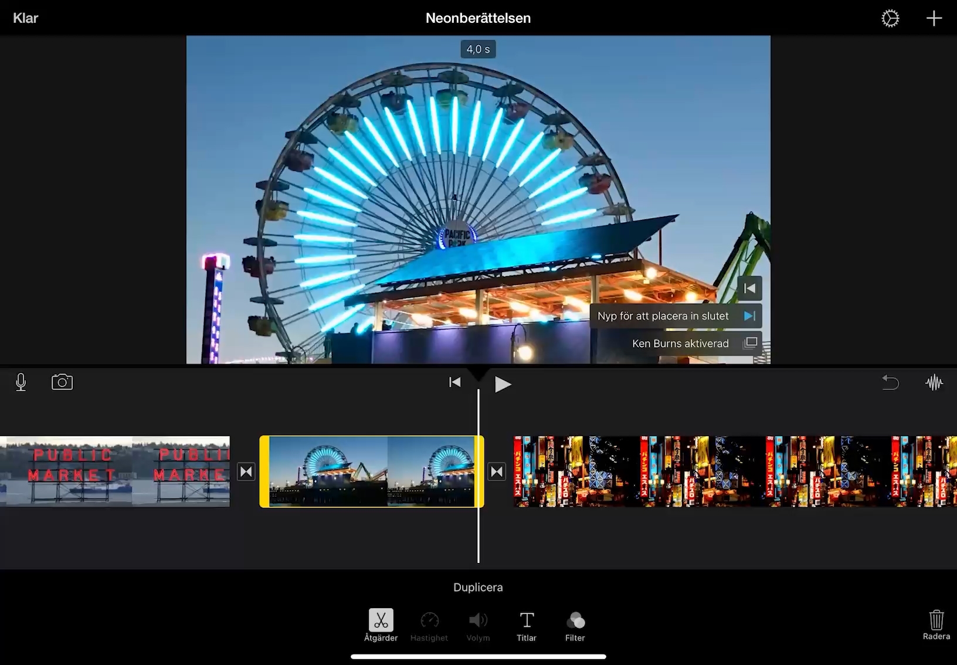Add media with the plus icon

(x=934, y=18)
